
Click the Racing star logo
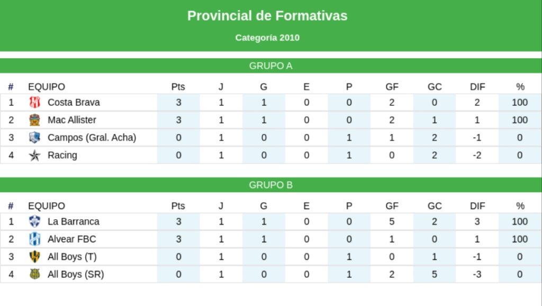[x=34, y=155]
